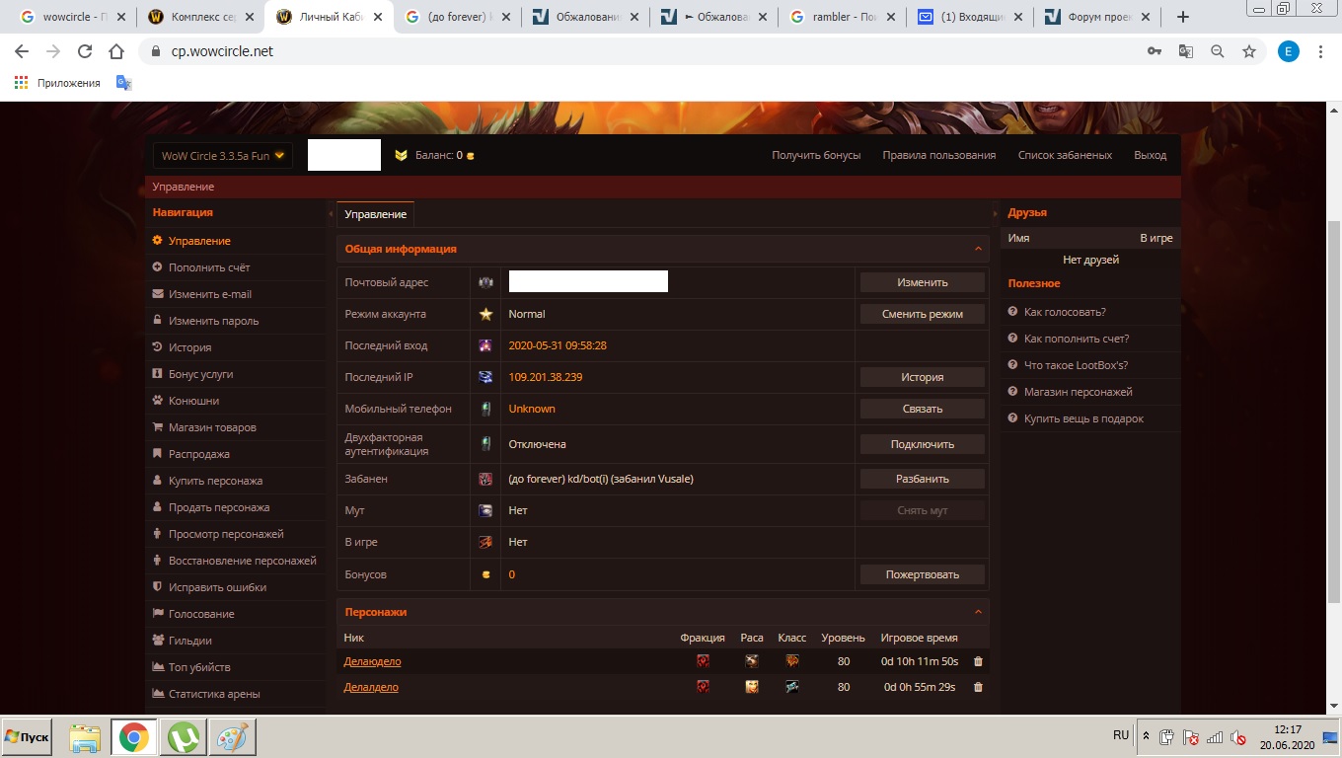Reload the page with the refresh icon
Screen dimensions: 1342x758
(85, 51)
